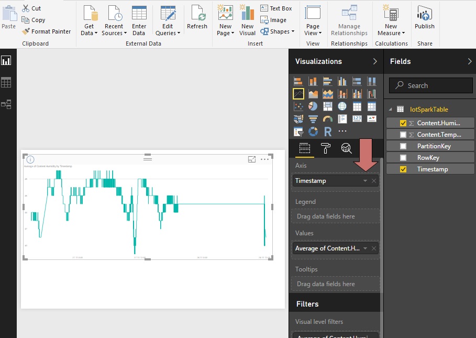Enable the PartitionKey checkbox
This screenshot has width=476, height=338.
(402, 146)
